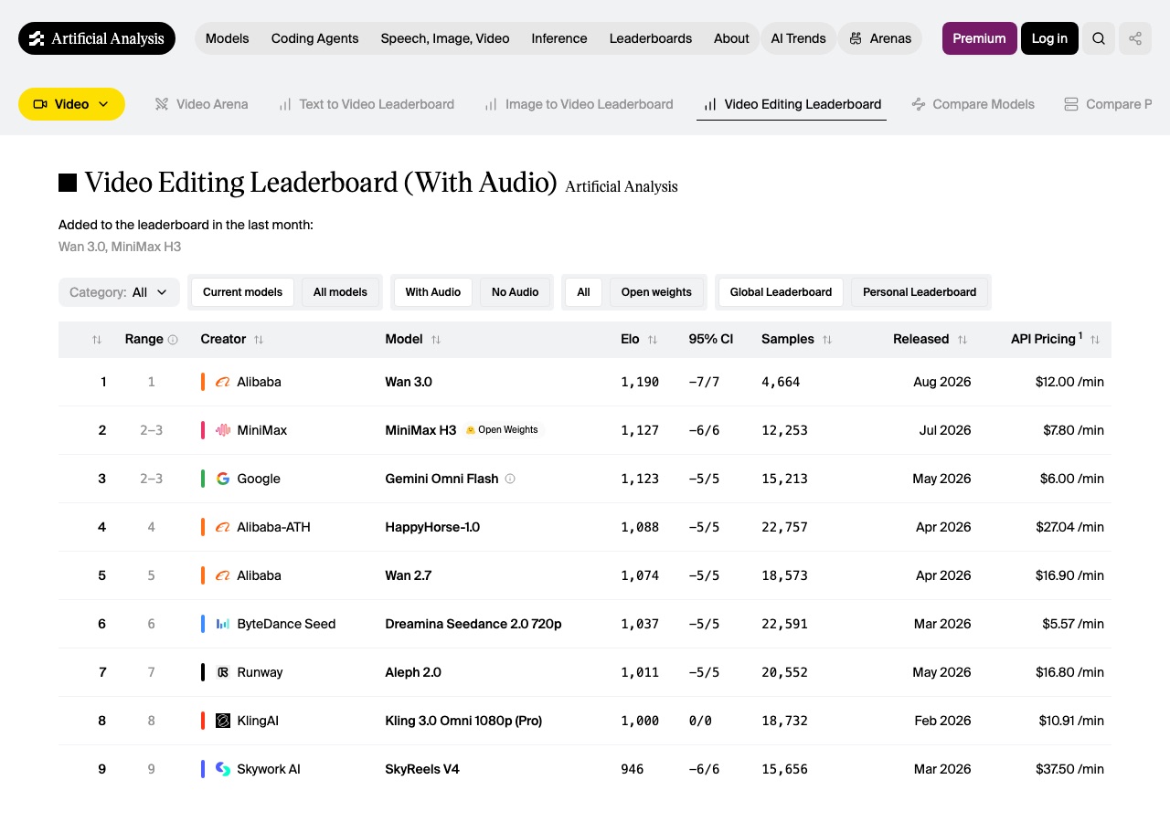
Task: Click the MiniMax logo icon
Action: (222, 430)
